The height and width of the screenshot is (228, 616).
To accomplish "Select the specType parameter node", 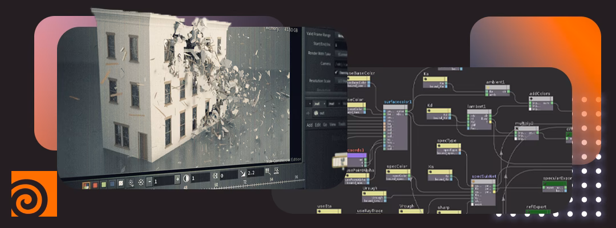I will tap(449, 149).
